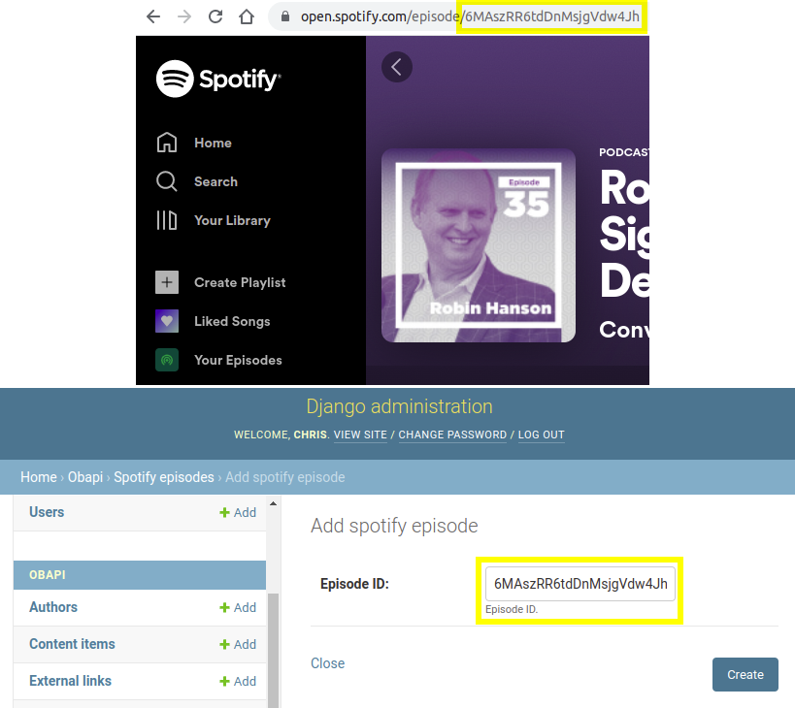Click the plus icon beside Authors
795x708 pixels.
[224, 607]
